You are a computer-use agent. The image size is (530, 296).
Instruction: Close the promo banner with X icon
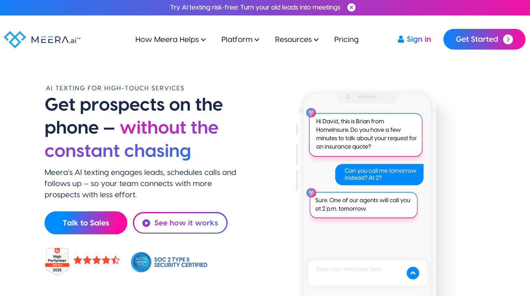pyautogui.click(x=351, y=7)
